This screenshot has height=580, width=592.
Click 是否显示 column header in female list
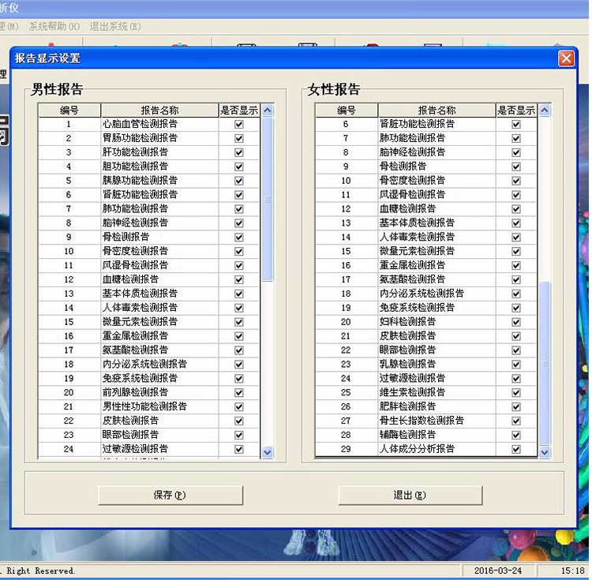pos(515,110)
